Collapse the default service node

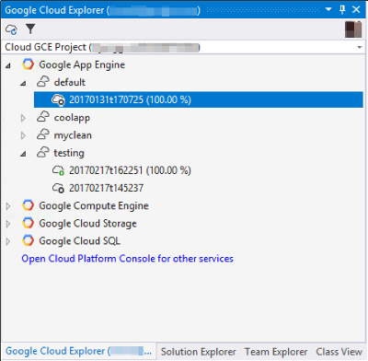pos(23,83)
